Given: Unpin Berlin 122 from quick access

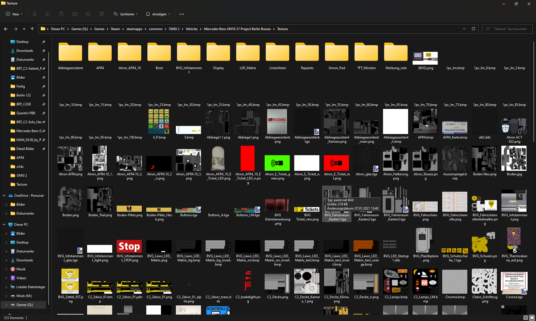Looking at the screenshot, I should 44,95.
